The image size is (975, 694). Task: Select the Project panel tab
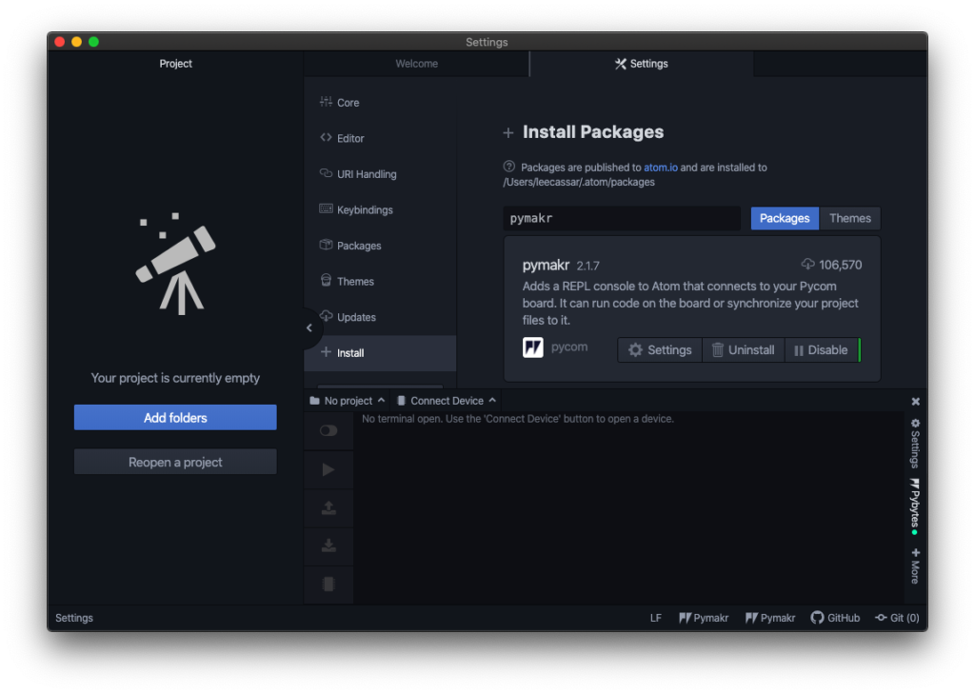coord(175,64)
